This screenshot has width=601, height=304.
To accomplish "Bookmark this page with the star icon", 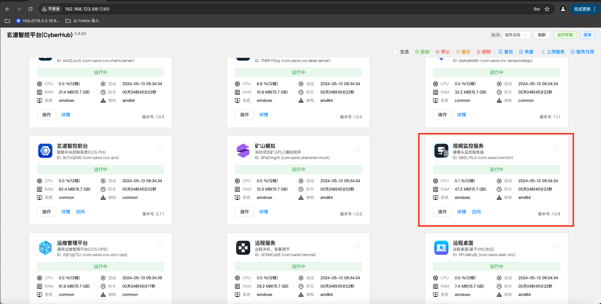I will click(x=547, y=9).
